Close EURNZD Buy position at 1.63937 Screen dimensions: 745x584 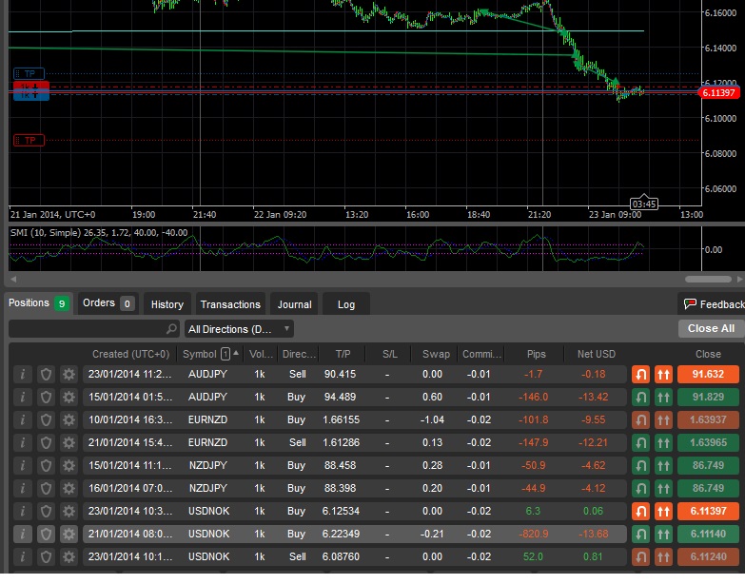click(x=708, y=419)
